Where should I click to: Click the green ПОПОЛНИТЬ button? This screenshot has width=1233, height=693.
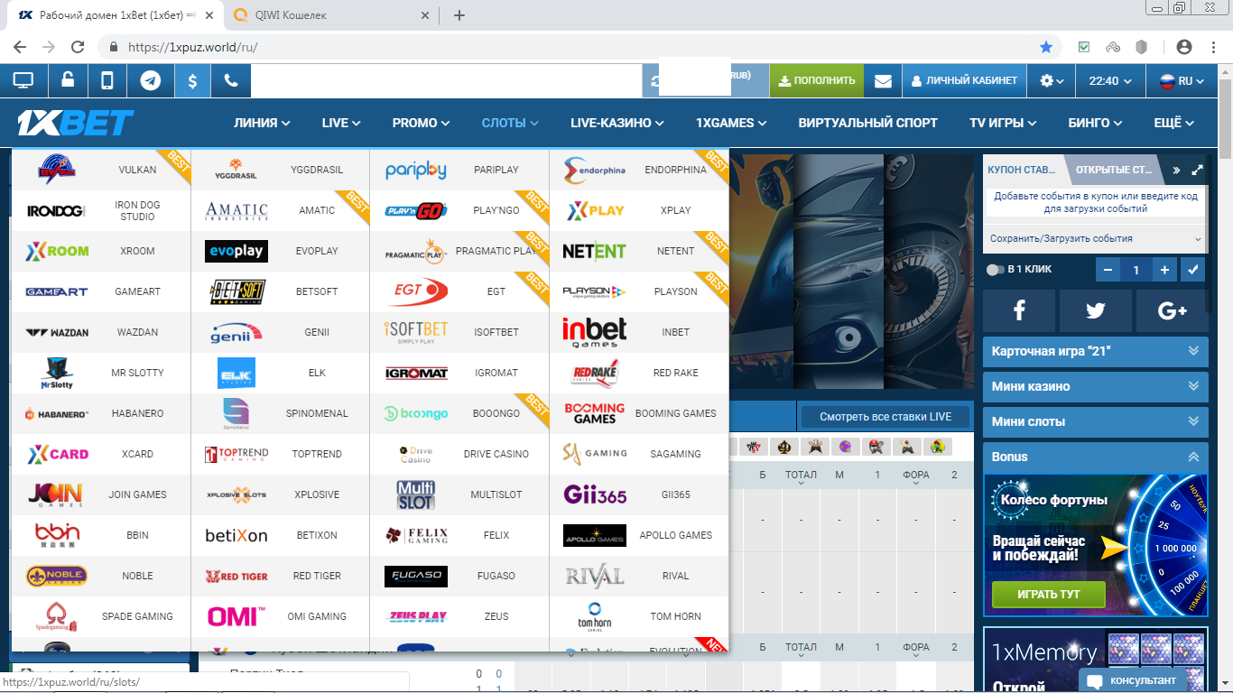[x=816, y=81]
